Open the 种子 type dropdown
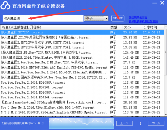 click(x=96, y=18)
